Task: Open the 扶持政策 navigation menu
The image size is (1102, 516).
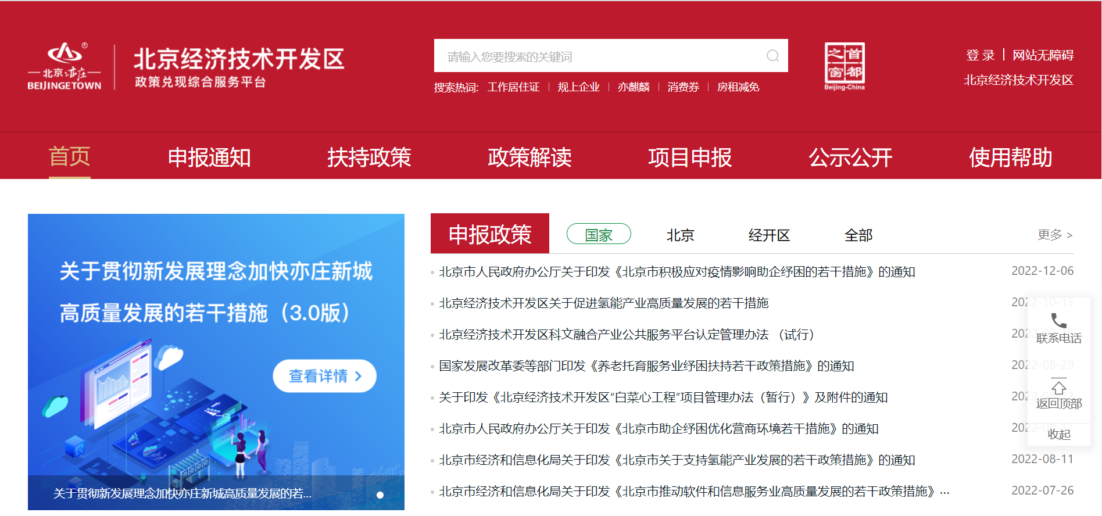Action: coord(369,157)
